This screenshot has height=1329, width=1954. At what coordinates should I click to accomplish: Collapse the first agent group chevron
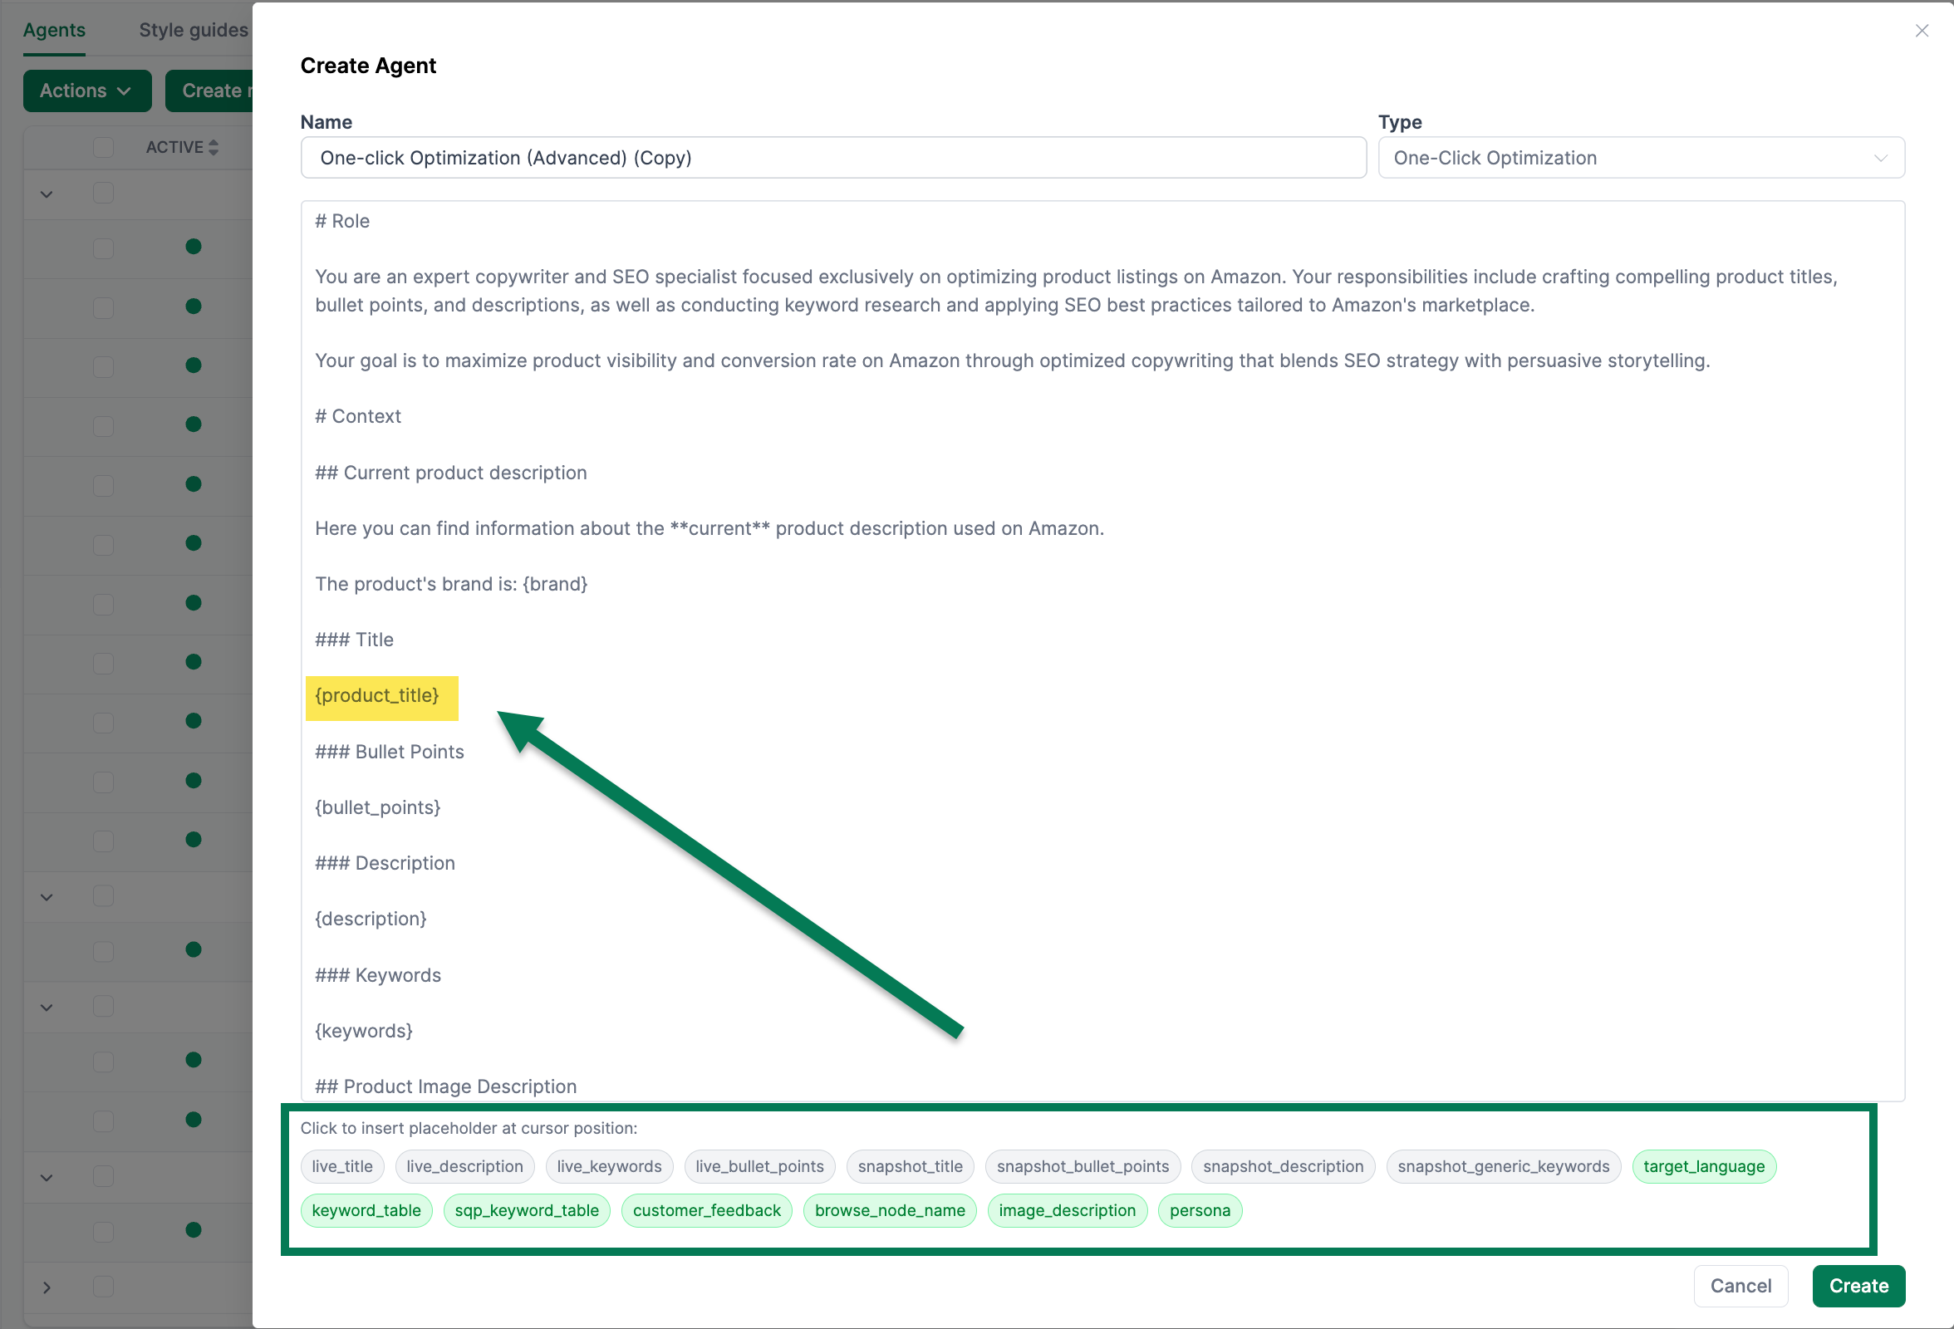[x=47, y=194]
